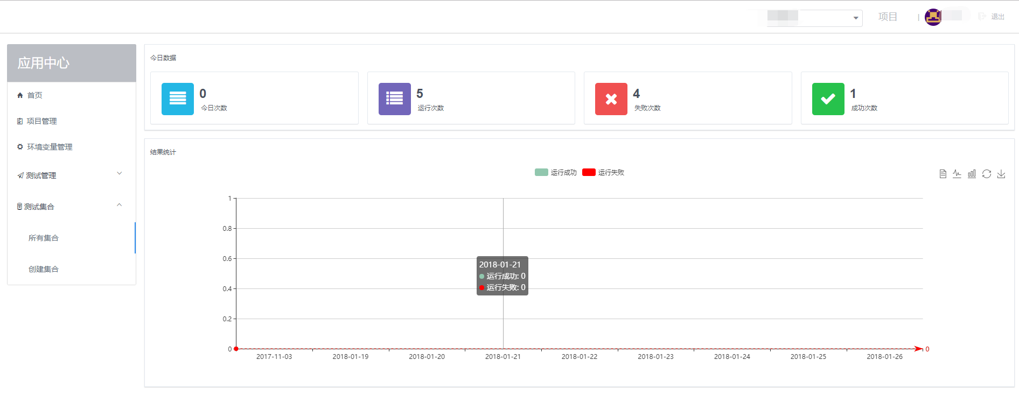Expand the 测试管理 sidebar menu
Screen dimensions: 1019x416
[71, 175]
